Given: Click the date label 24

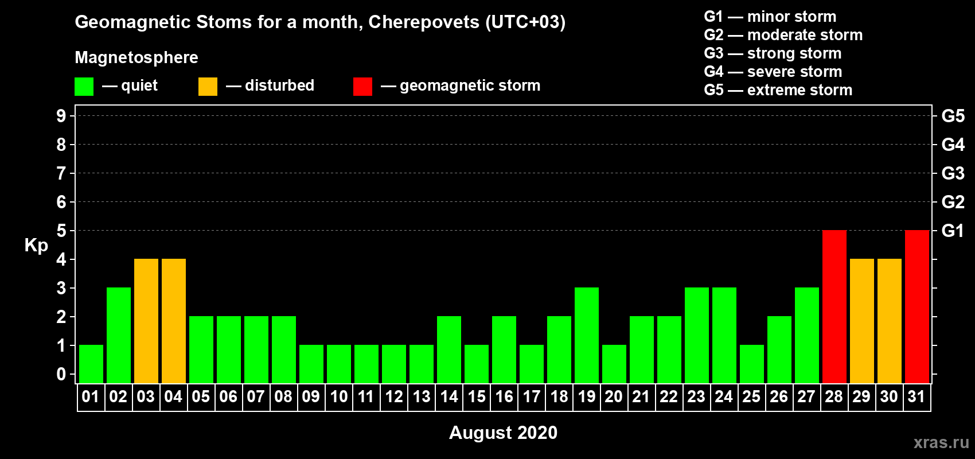Looking at the screenshot, I should [724, 397].
